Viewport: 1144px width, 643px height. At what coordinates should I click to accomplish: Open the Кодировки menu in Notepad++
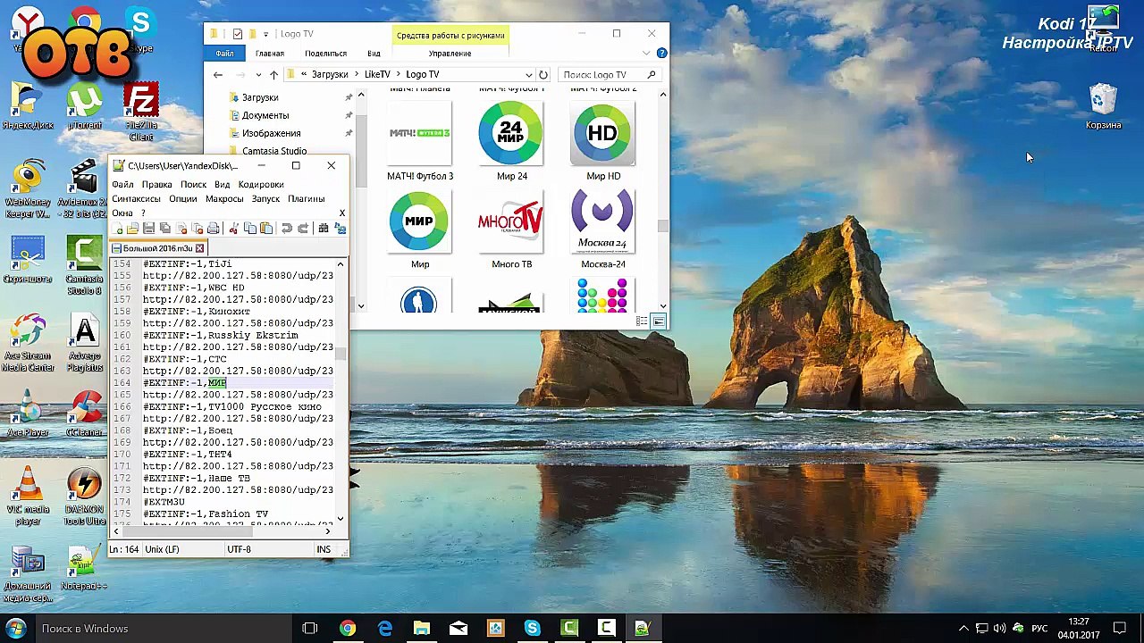(x=261, y=185)
